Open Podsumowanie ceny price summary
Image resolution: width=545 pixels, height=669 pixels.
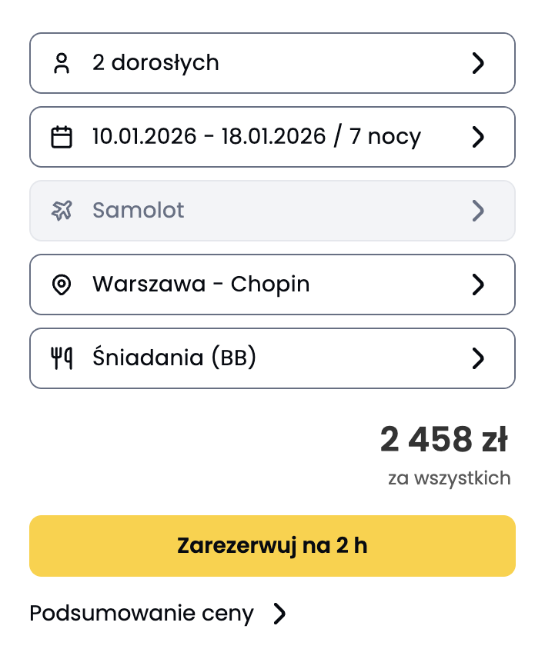tap(141, 613)
